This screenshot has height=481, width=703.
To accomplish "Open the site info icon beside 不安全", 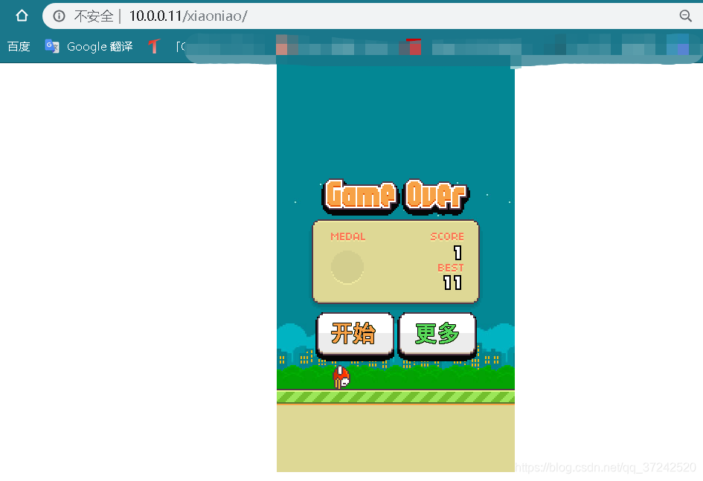I will point(60,16).
